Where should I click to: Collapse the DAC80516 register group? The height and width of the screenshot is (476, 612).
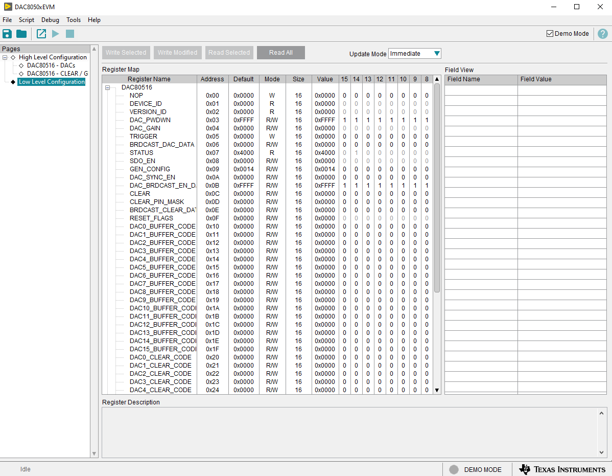pyautogui.click(x=107, y=87)
